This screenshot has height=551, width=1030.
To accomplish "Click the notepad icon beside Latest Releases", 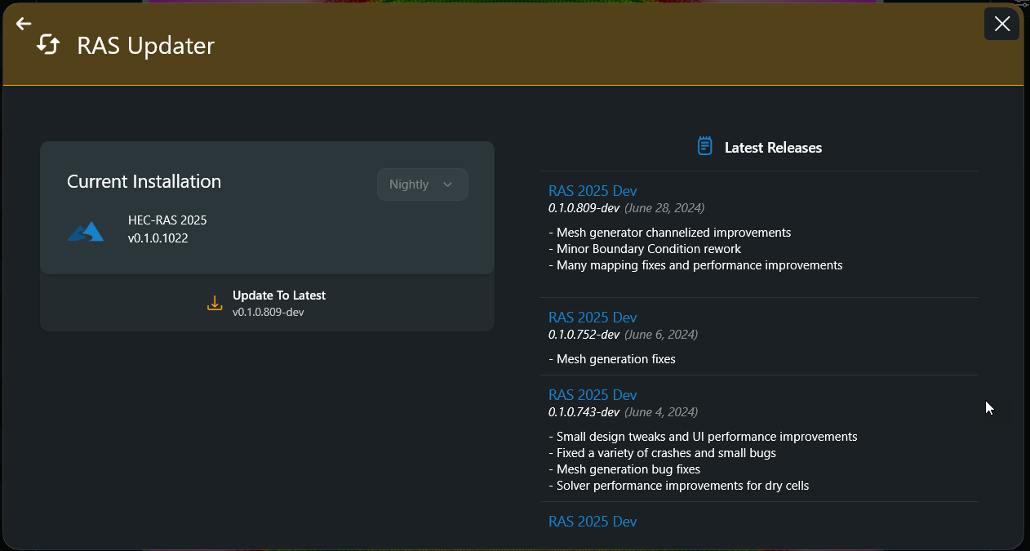I will [704, 147].
